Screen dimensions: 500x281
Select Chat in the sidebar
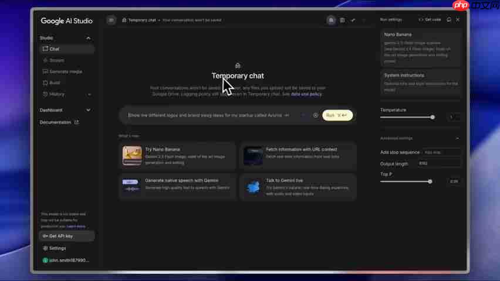point(67,49)
